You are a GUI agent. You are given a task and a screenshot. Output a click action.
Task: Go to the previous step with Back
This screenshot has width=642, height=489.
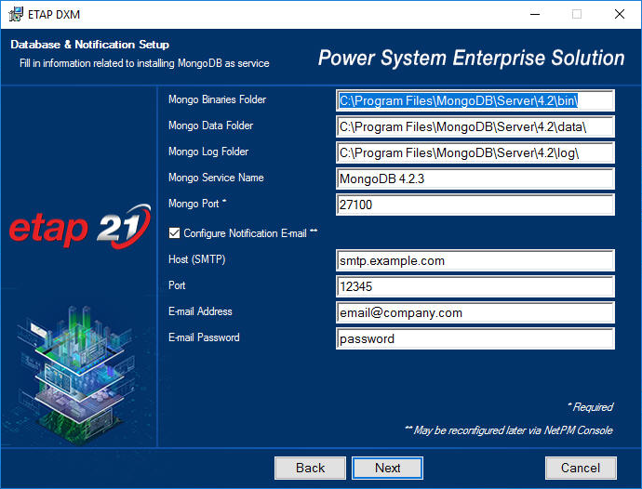click(310, 468)
